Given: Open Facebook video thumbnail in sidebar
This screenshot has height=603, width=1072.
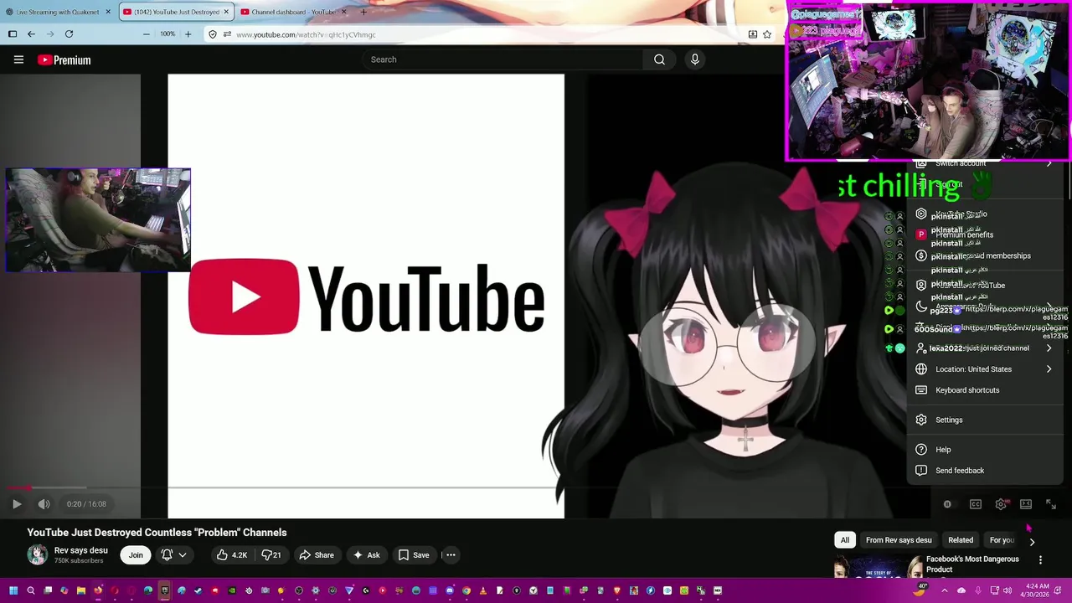Looking at the screenshot, I should (877, 568).
